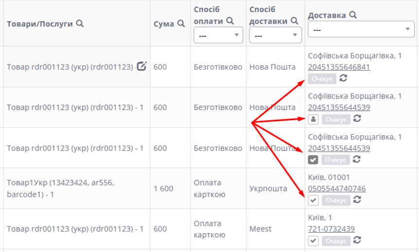Click search icon next to Товари/Послуги header
Screen dimensions: 419x252
point(80,23)
